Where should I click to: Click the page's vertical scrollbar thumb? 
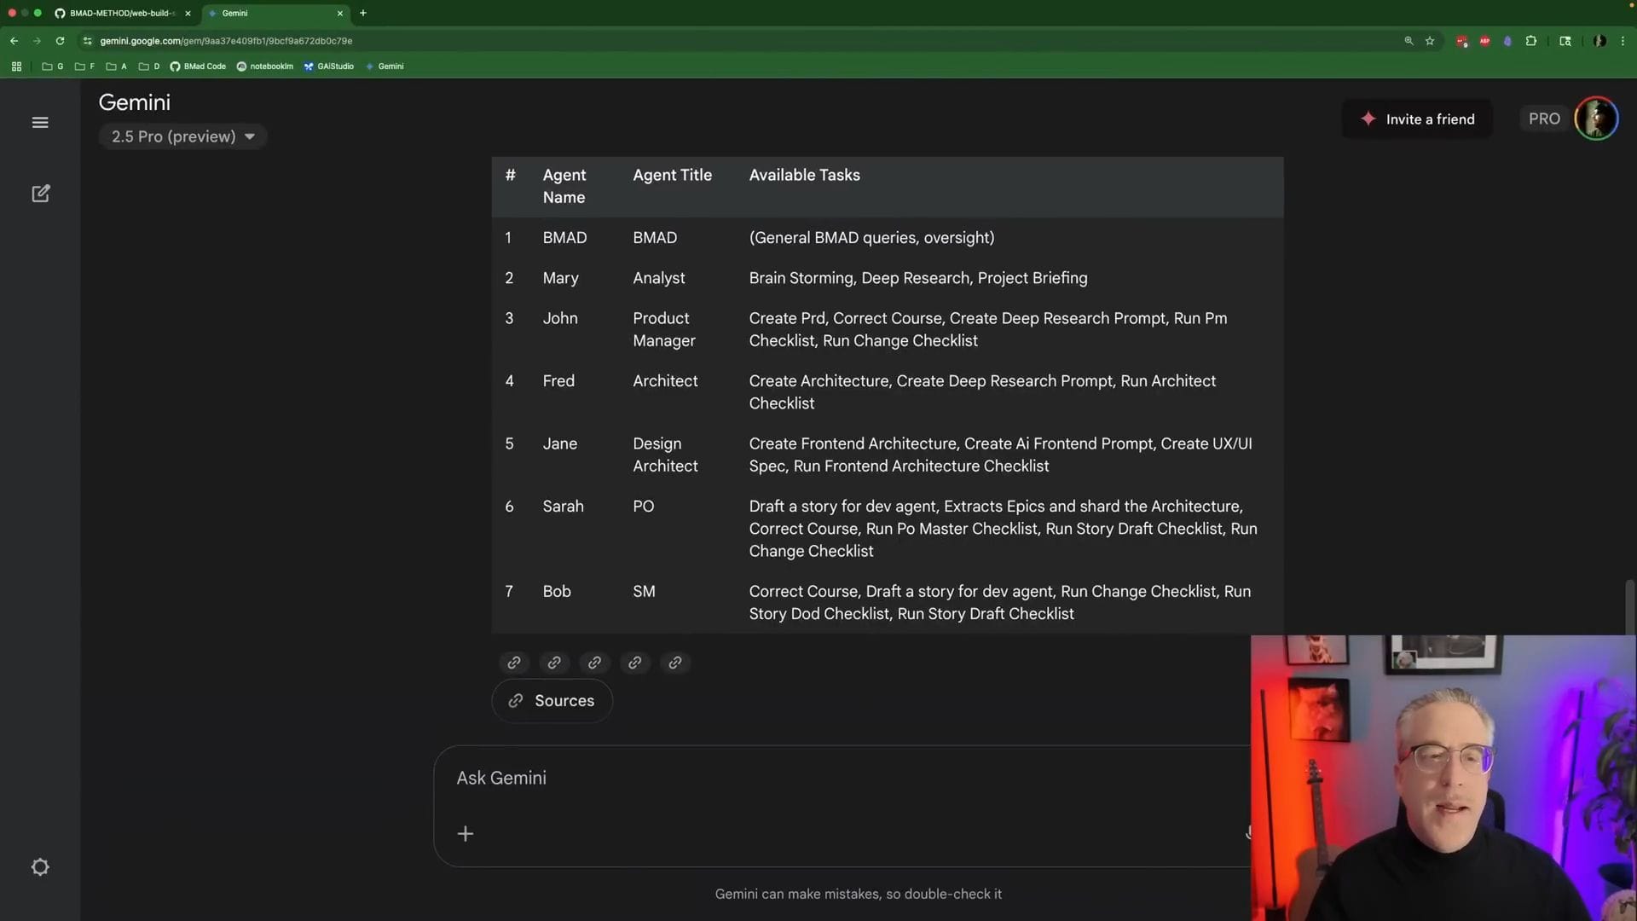pyautogui.click(x=1630, y=607)
